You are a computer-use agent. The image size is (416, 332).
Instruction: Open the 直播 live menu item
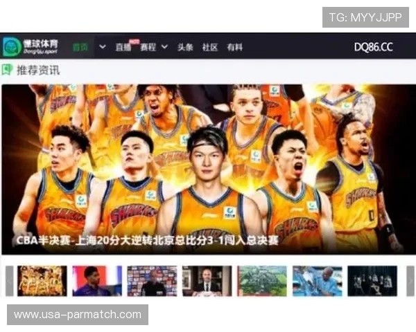[123, 47]
